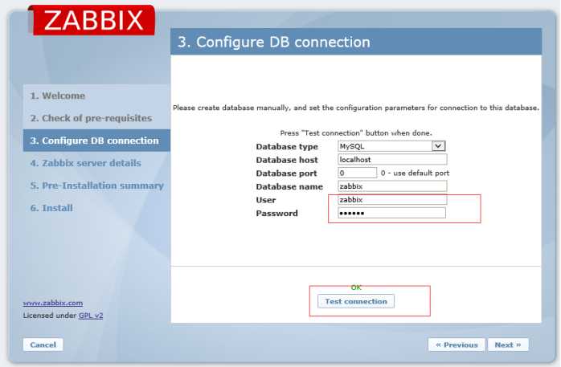Click the '3. Configure DB connection' page heading
The image size is (561, 367).
point(274,43)
